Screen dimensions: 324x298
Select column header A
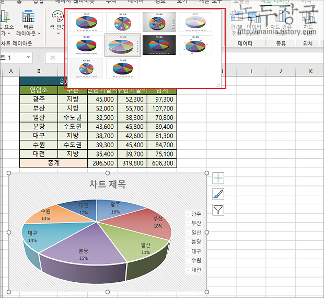[11, 71]
